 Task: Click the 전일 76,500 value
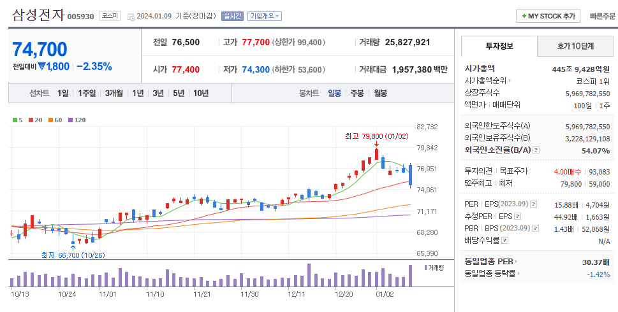click(x=186, y=42)
